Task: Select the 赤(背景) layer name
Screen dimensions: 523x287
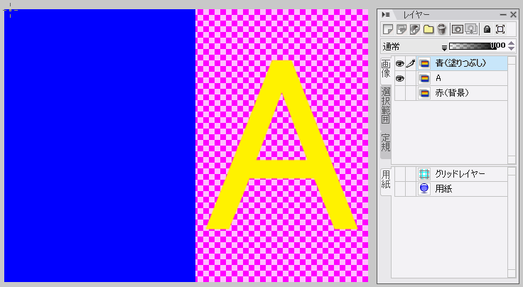Action: pyautogui.click(x=452, y=93)
